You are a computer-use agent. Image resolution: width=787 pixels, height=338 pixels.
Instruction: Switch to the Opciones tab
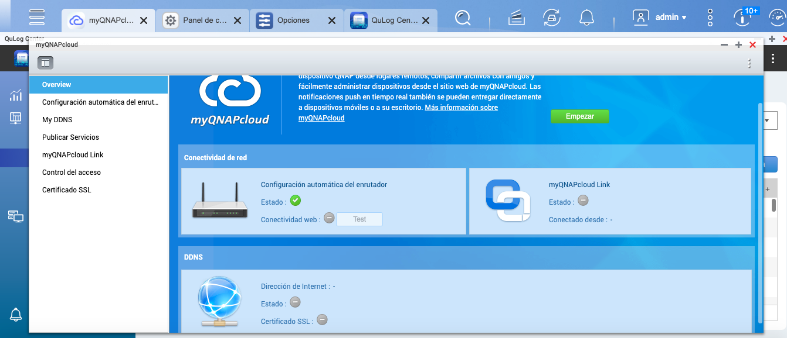click(x=293, y=20)
